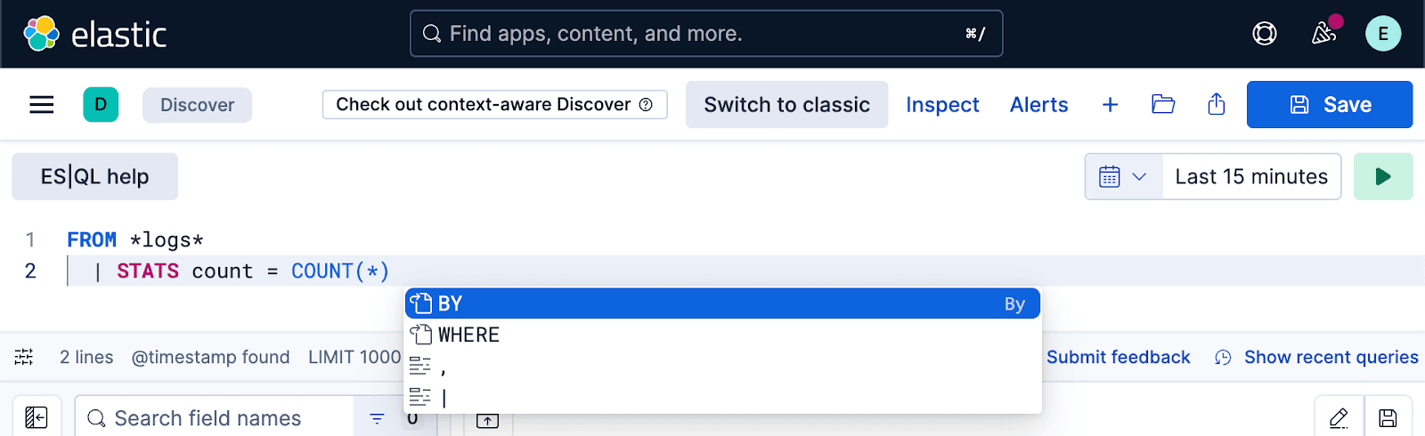This screenshot has height=436, width=1425.
Task: Click the edit visualization pencil icon
Action: [x=1339, y=418]
